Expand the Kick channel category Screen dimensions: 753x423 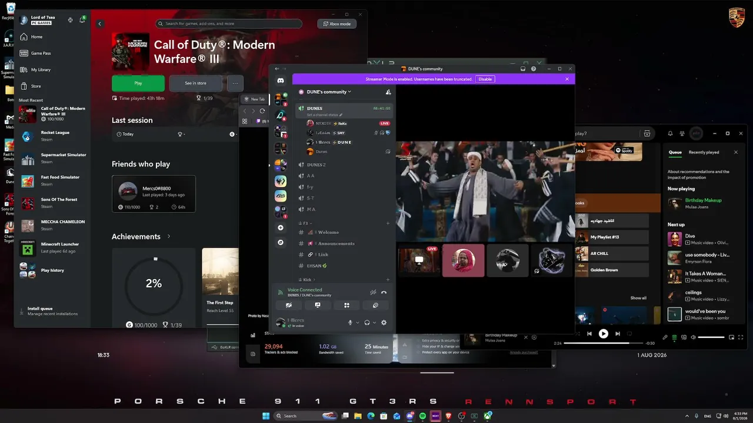(308, 280)
